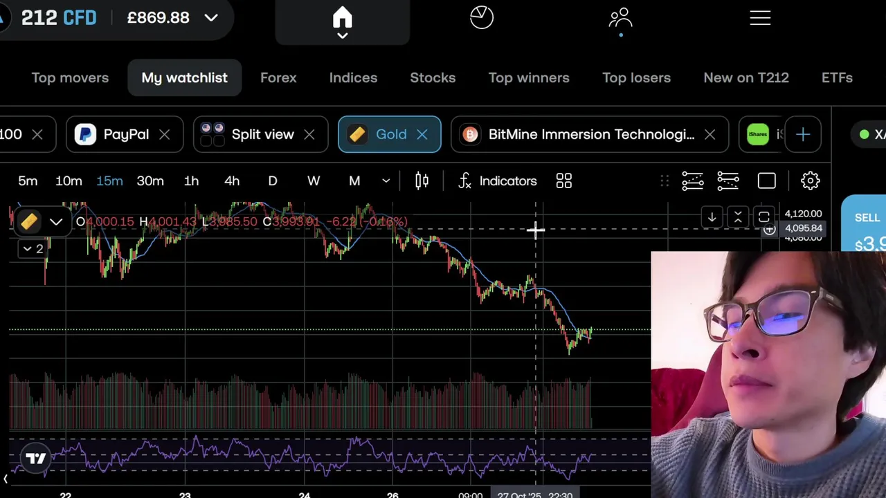Switch to the Indices tab
The image size is (886, 498).
point(353,77)
